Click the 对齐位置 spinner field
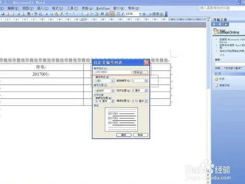This screenshot has height=184, width=245. coord(139,90)
